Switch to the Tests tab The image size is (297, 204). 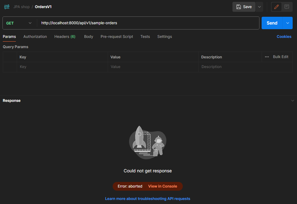point(145,37)
